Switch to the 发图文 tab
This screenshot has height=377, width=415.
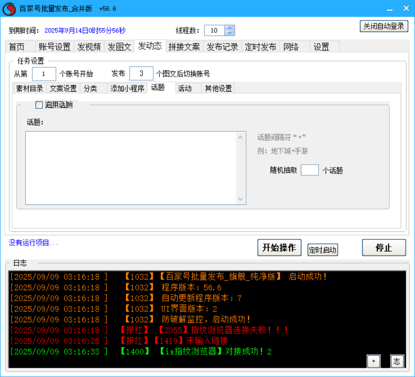tap(119, 47)
